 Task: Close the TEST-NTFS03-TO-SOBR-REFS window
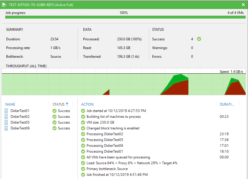[243, 5]
